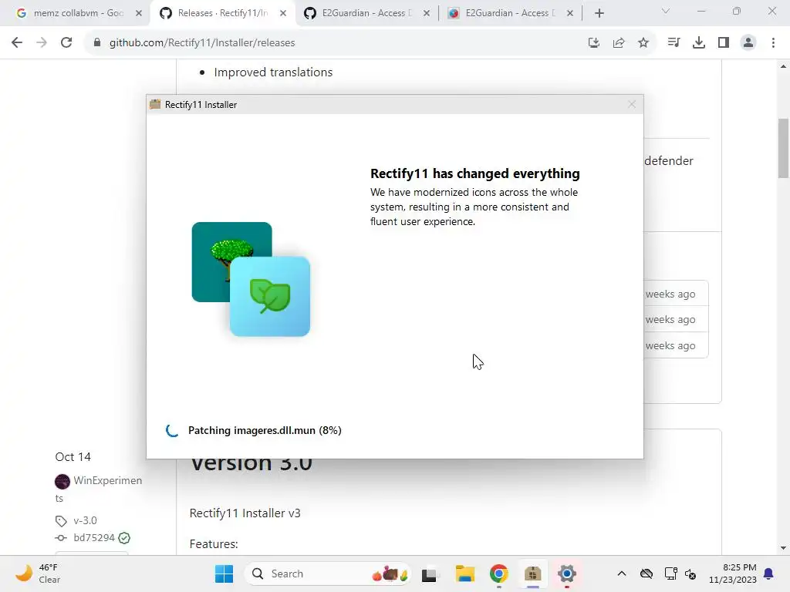
Task: Click 'Rectify11 has changed everything' heading
Action: point(474,173)
